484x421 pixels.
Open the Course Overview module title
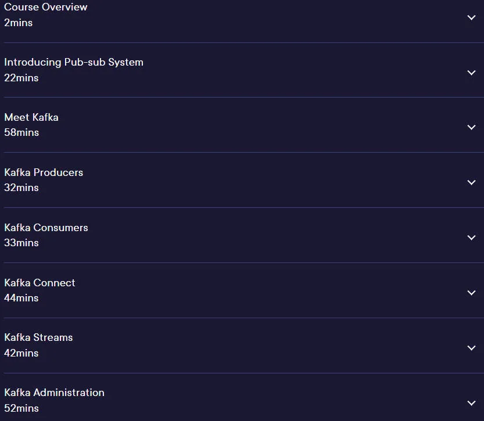(x=46, y=7)
